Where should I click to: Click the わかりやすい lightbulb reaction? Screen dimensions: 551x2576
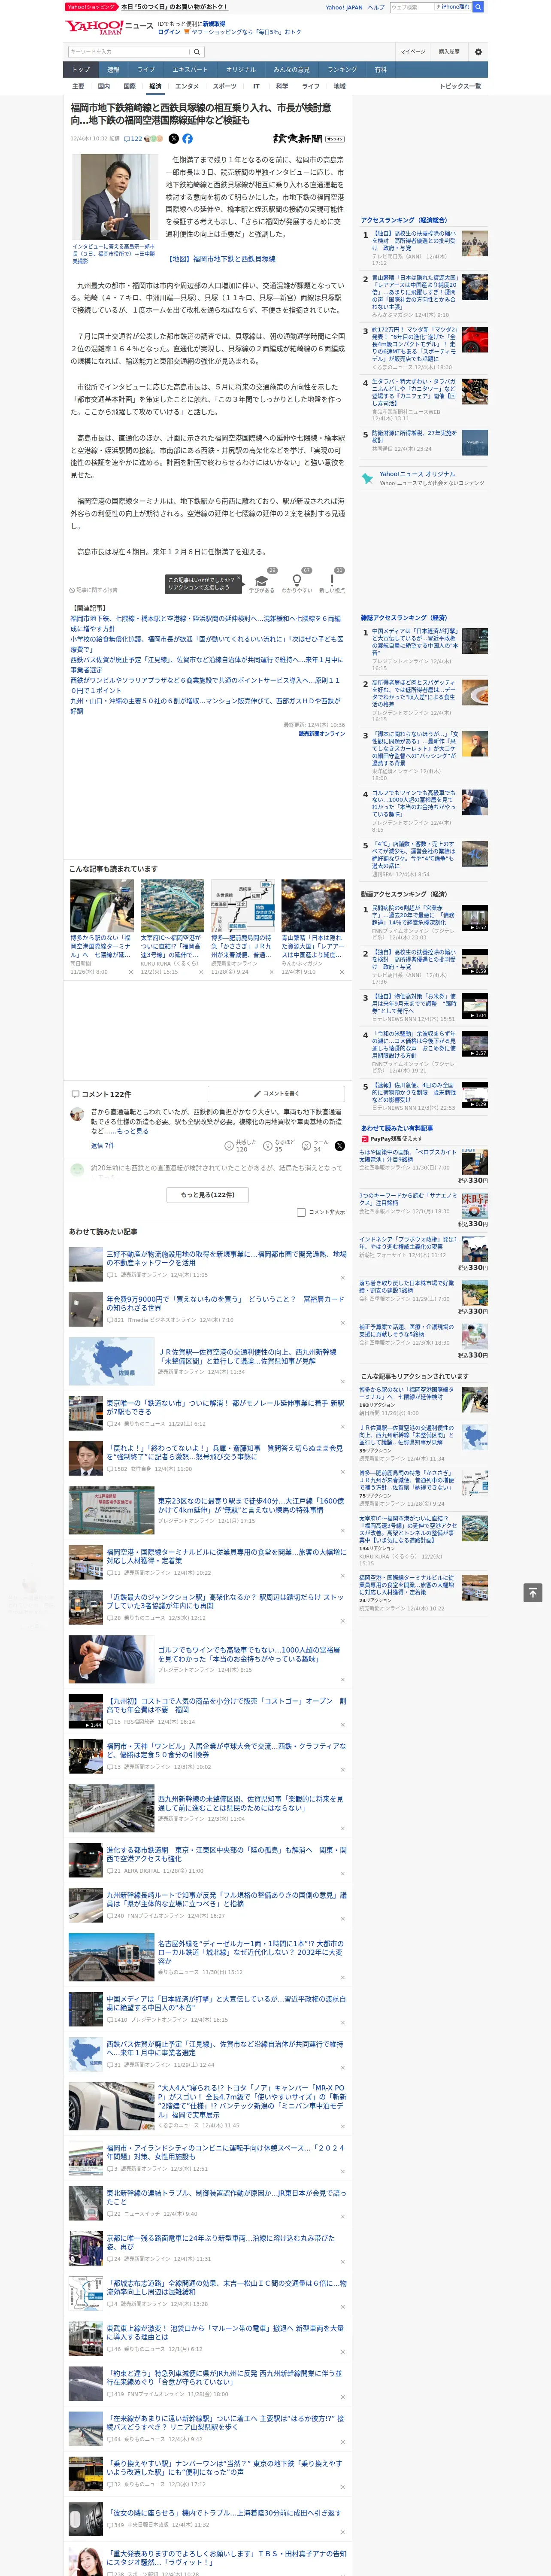pyautogui.click(x=296, y=581)
